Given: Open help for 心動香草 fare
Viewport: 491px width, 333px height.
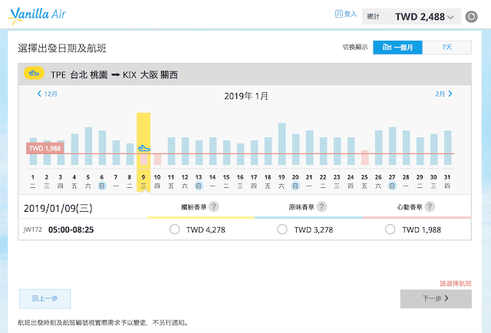Looking at the screenshot, I should click(430, 206).
